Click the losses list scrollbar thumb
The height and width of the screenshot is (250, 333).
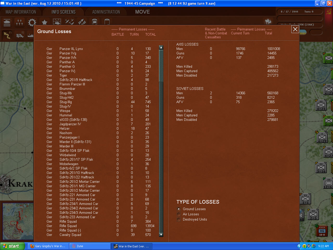[161, 66]
